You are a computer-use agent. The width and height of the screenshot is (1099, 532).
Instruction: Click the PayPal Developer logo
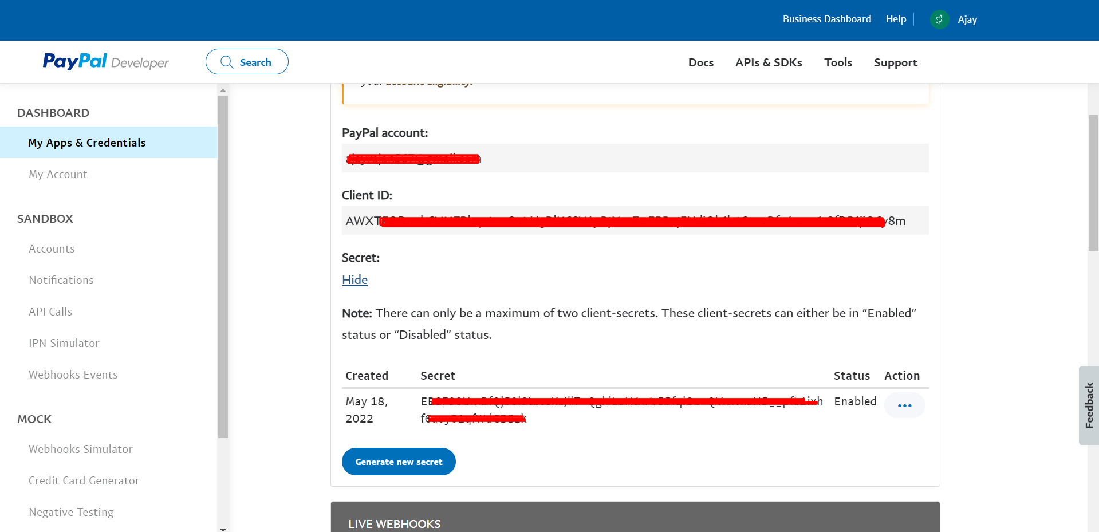coord(106,62)
